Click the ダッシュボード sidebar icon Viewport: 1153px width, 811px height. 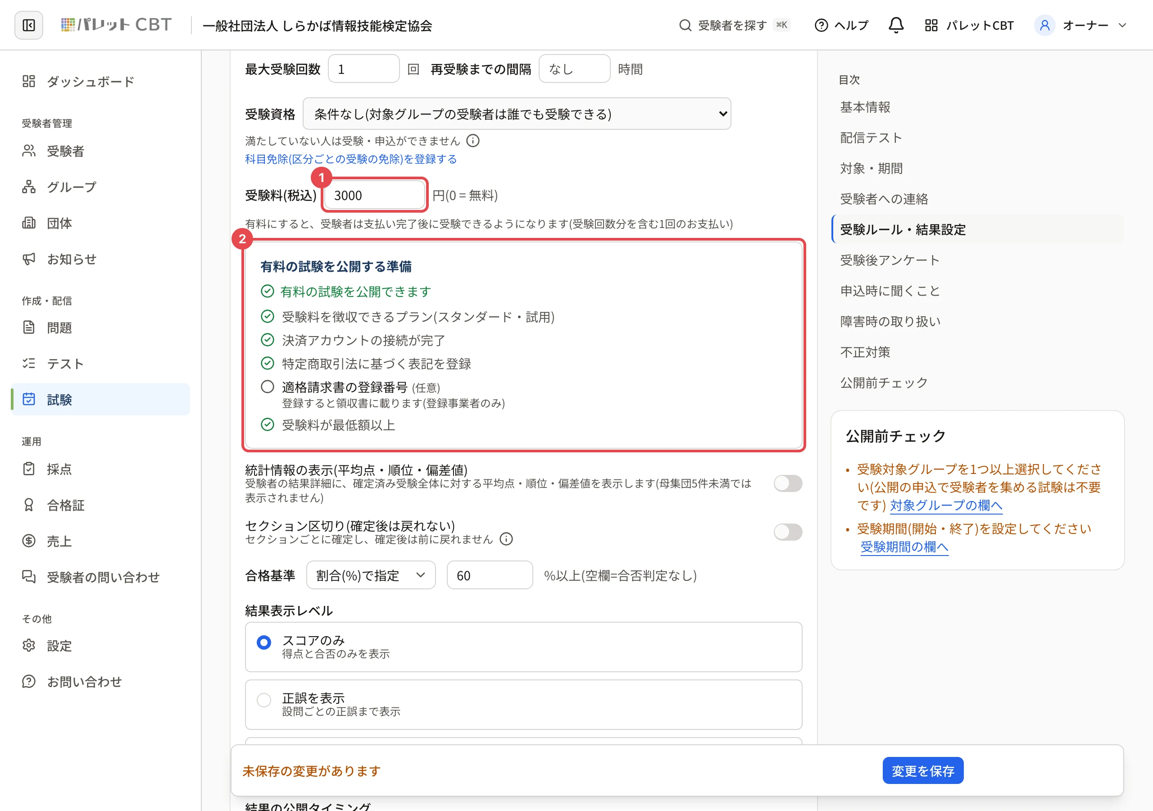(x=29, y=82)
